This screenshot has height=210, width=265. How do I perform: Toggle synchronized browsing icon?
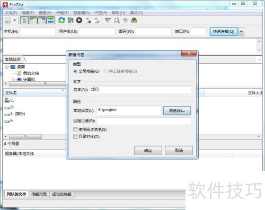click(x=126, y=21)
